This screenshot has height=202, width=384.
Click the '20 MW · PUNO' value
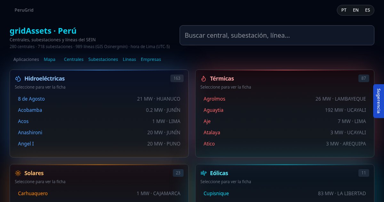[x=164, y=144]
